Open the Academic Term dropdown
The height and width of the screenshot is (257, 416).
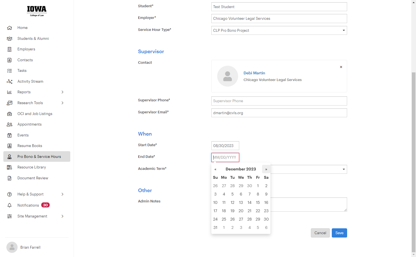click(309, 169)
